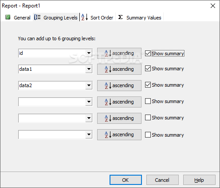Screen dimensions: 220x188
Task: Click the General tab book icon
Action: coord(8,17)
